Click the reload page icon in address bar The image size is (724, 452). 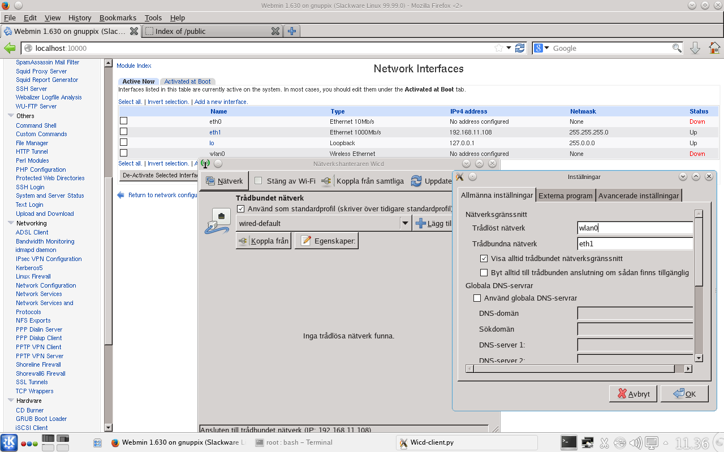[x=520, y=48]
